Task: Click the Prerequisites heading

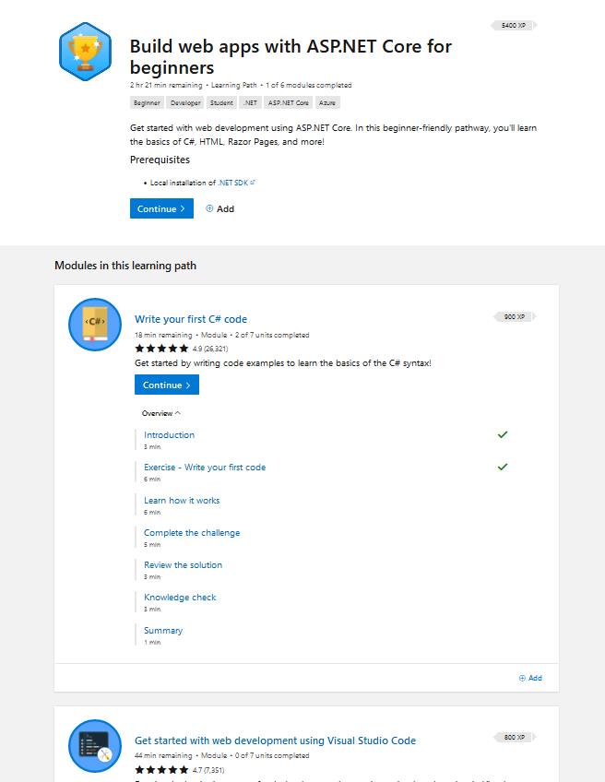Action: click(160, 160)
